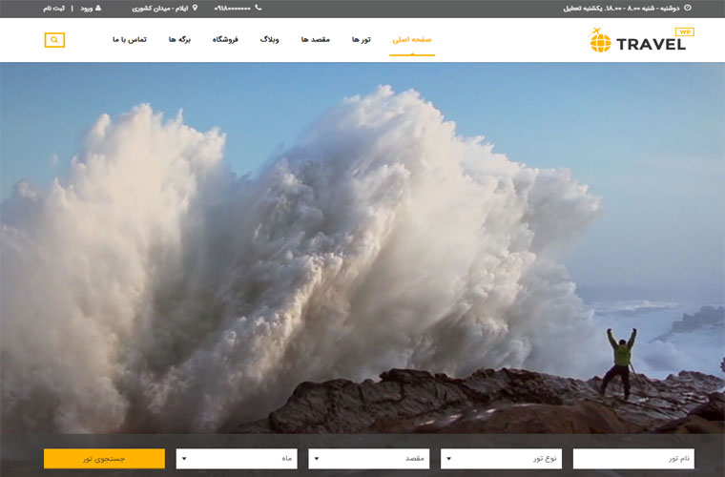Navigate to the وبلاگ page
The height and width of the screenshot is (477, 725).
(x=270, y=40)
